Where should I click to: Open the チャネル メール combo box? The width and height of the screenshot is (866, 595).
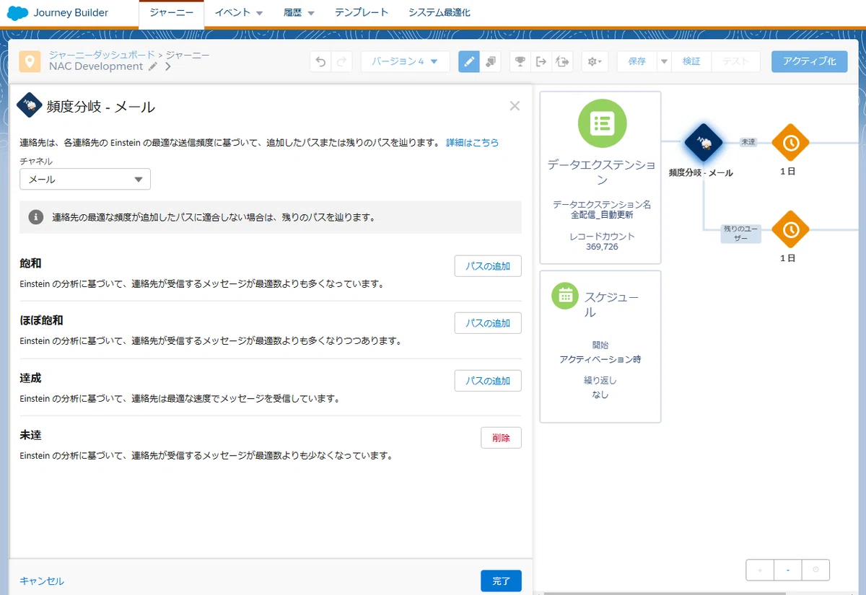pos(85,179)
